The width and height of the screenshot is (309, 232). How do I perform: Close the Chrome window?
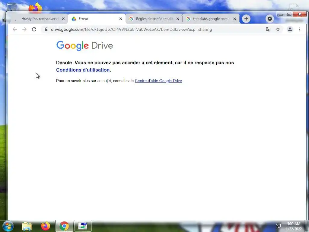pos(300,14)
